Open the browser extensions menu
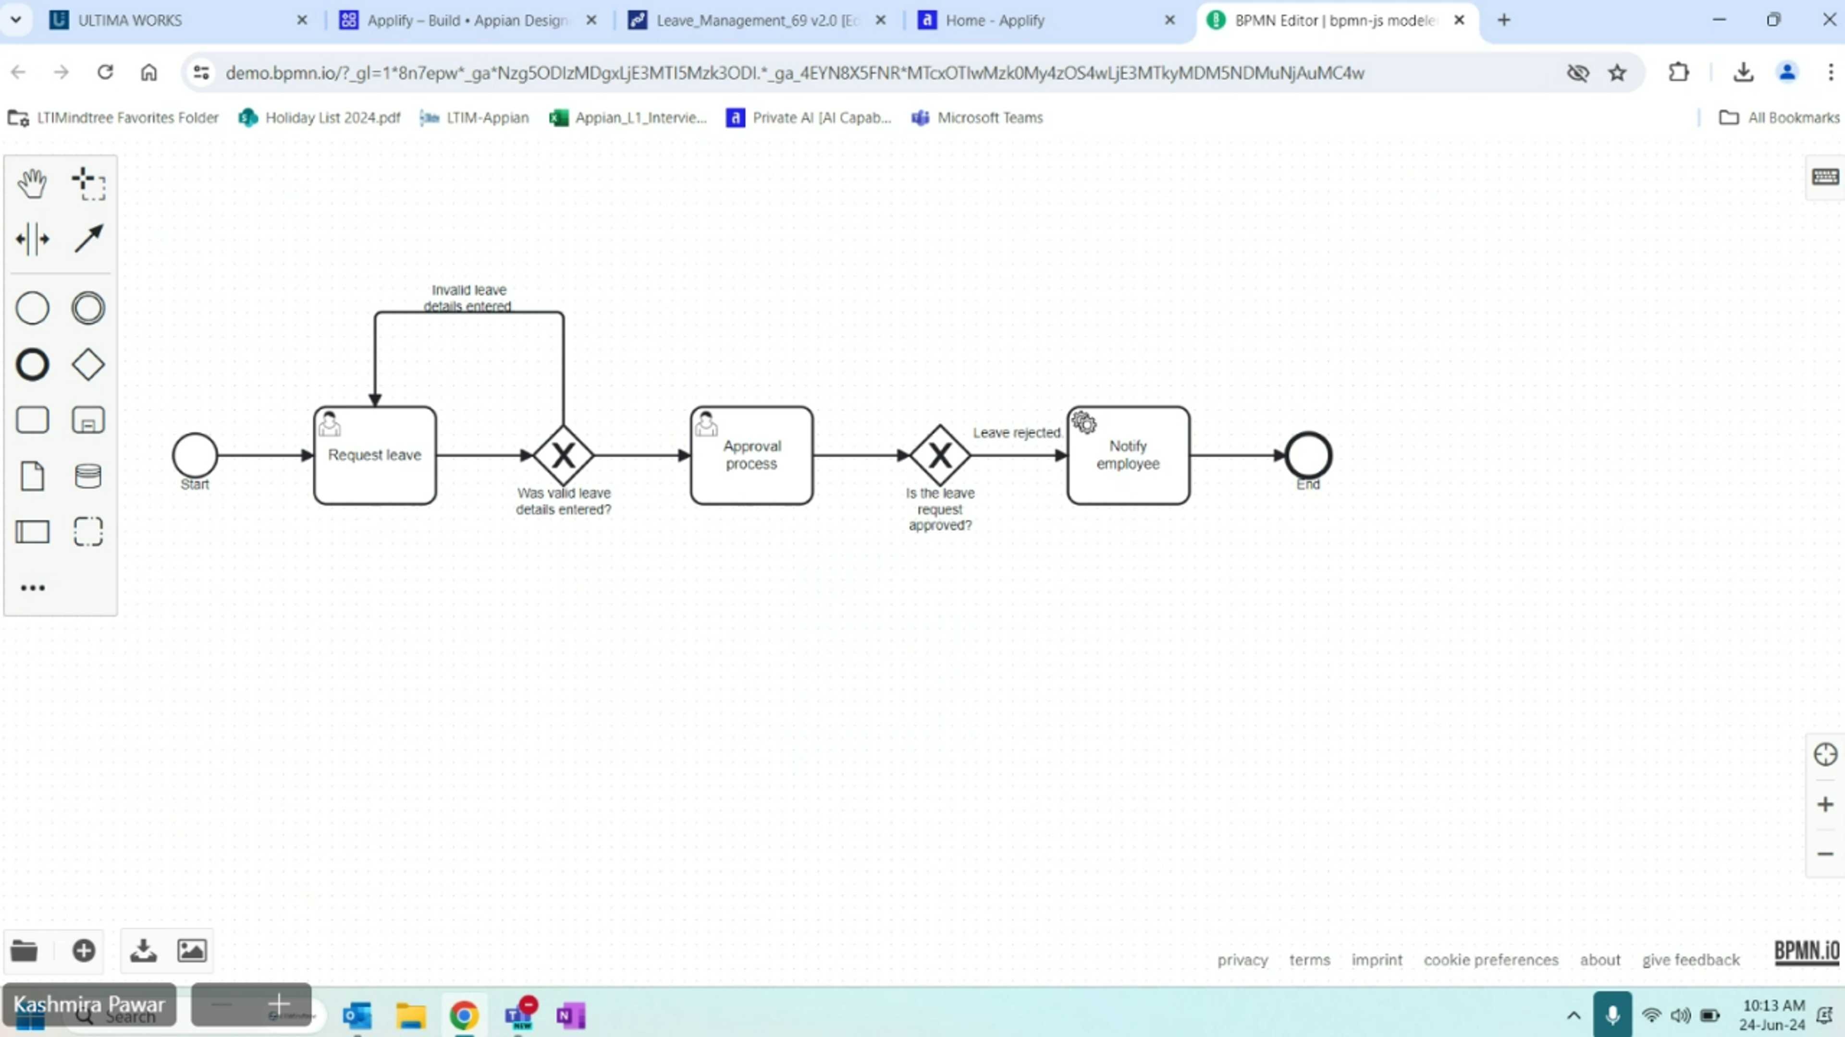This screenshot has width=1845, height=1037. [1678, 72]
